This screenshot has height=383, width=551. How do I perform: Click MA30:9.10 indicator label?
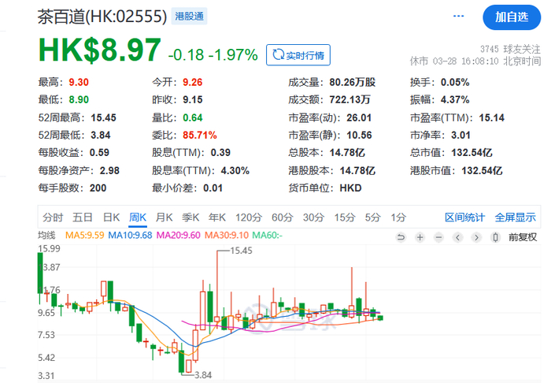(227, 235)
